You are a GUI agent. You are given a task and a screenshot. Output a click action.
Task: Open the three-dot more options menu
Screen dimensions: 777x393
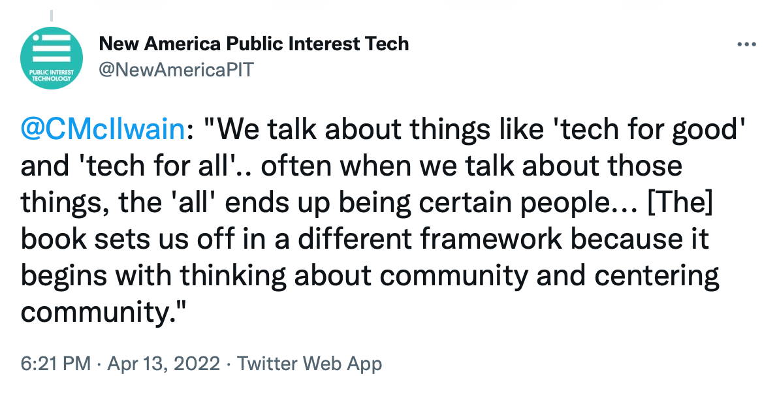point(746,44)
